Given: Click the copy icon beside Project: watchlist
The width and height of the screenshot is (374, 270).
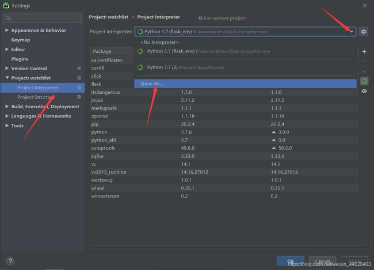Looking at the screenshot, I should (79, 78).
